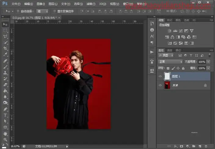
Task: Enable Show Transform Controls checkbox
Action: 54,11
